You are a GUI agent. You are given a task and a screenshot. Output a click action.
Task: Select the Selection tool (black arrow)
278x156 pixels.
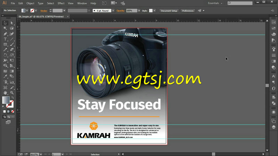[5, 23]
